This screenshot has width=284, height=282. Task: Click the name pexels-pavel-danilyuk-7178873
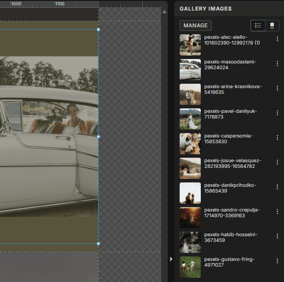pyautogui.click(x=231, y=114)
